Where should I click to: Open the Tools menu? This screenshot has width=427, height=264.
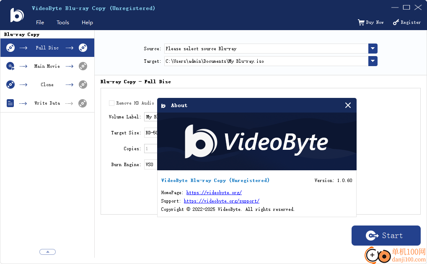[x=62, y=23]
